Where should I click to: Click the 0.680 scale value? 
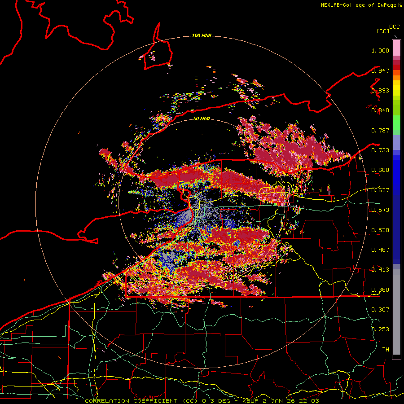pyautogui.click(x=380, y=170)
